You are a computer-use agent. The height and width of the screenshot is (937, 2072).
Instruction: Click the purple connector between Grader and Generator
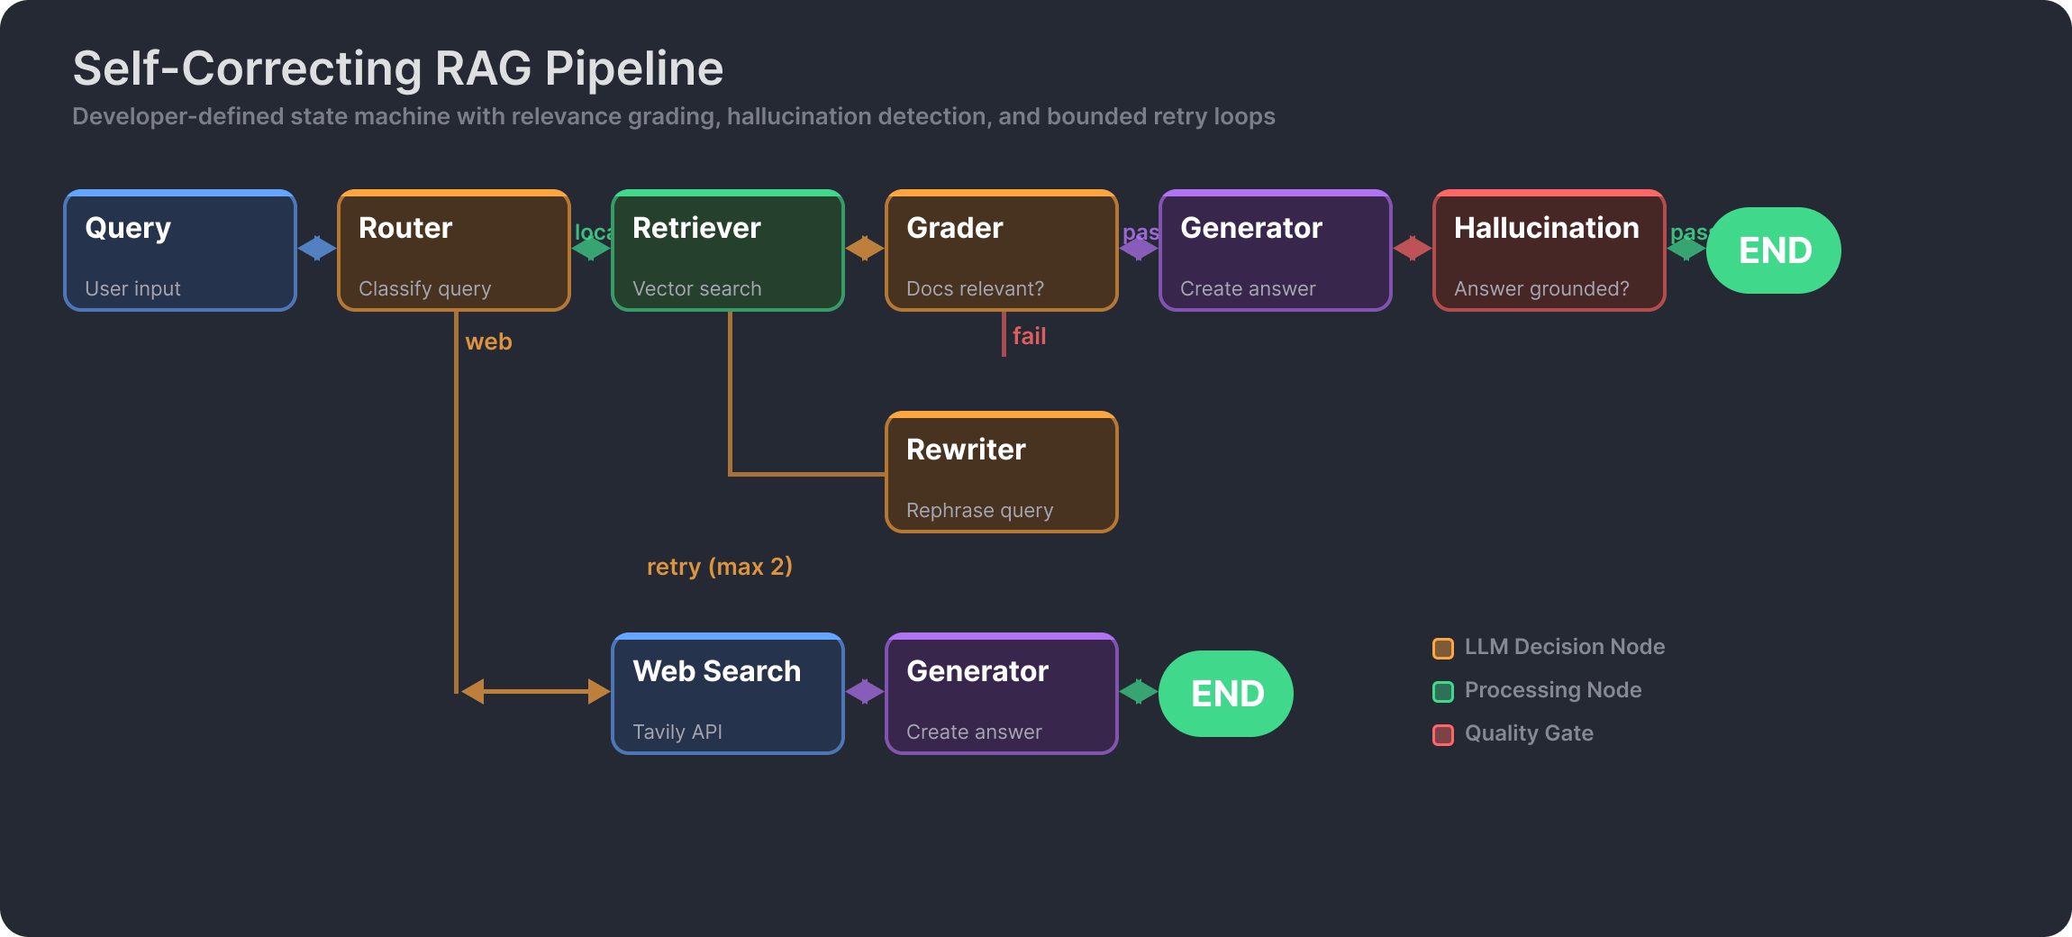[1139, 248]
